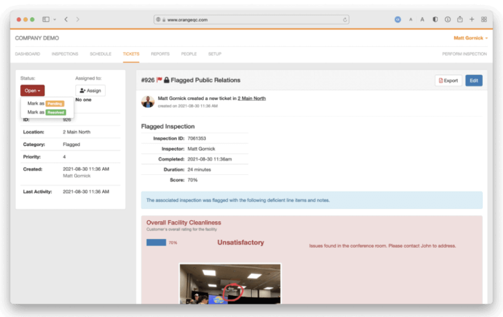Go back with the browser back arrow
This screenshot has height=317, width=503.
tap(66, 20)
